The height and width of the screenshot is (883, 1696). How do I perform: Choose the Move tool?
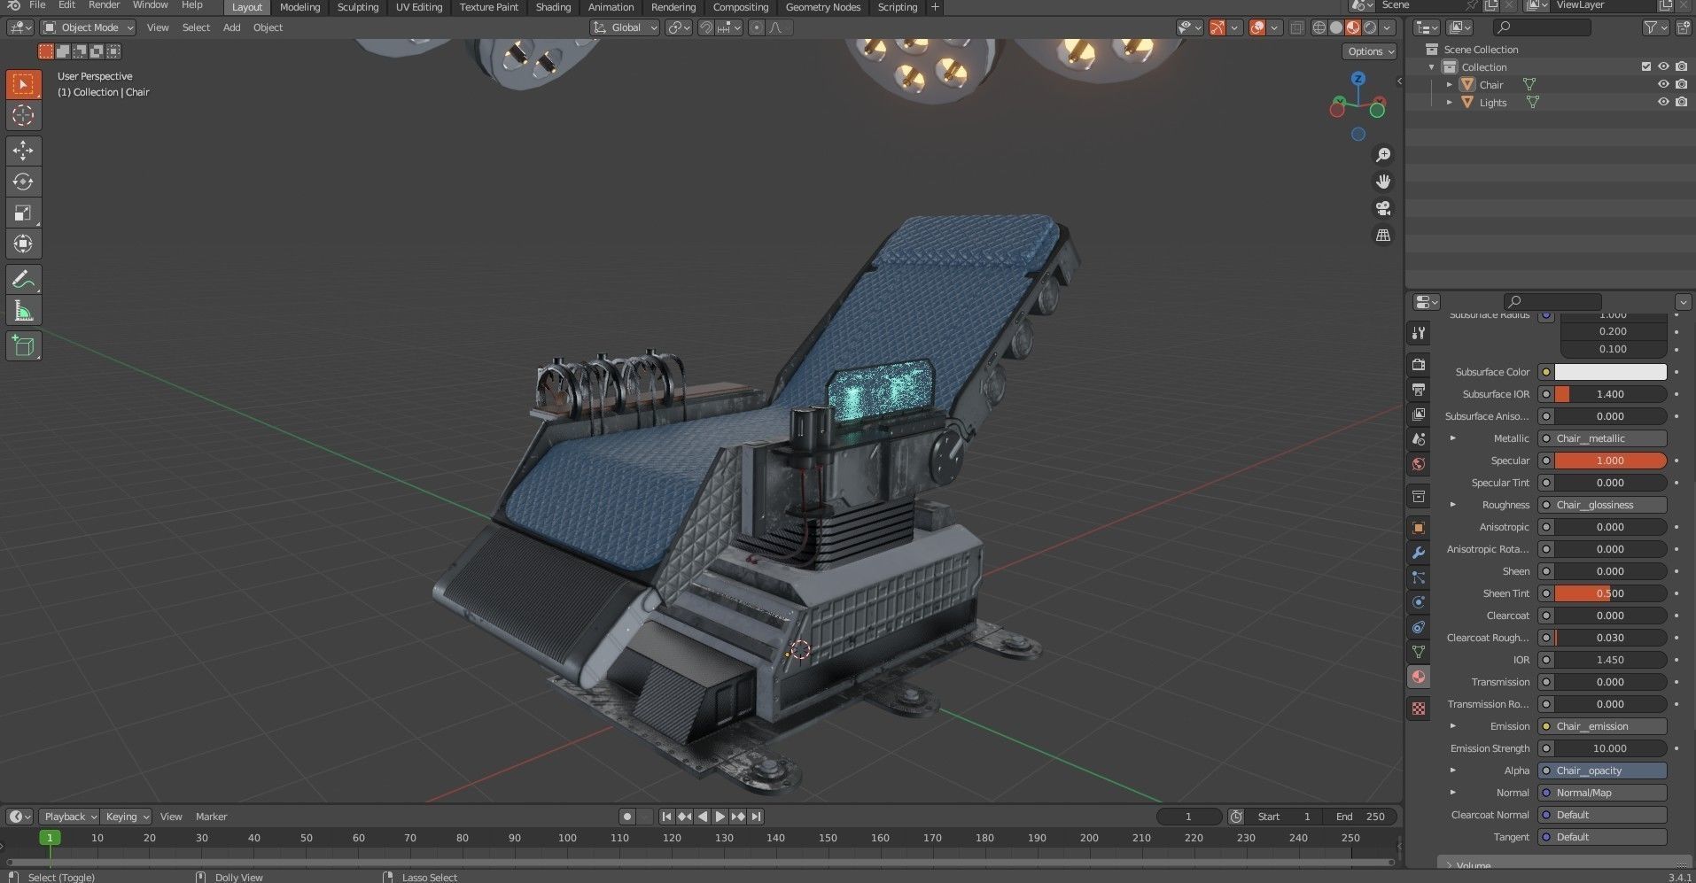(x=23, y=151)
